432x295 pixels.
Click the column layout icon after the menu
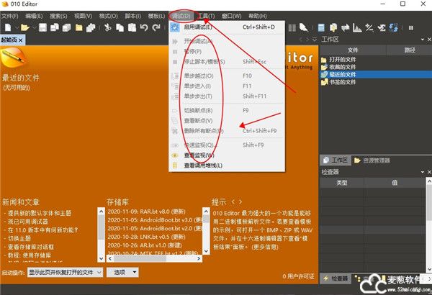292,28
